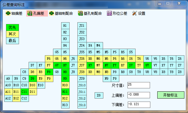The height and width of the screenshot is (113, 188).
Task: Choose the JS13 tolerance cell
Action: (82, 105)
